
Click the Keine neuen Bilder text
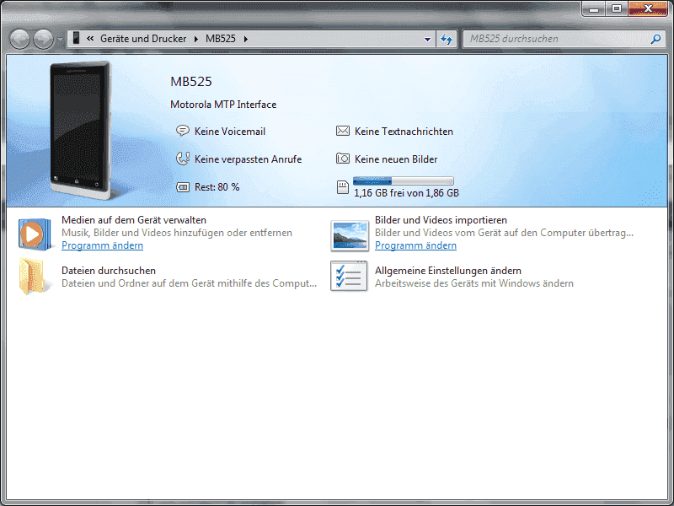396,159
